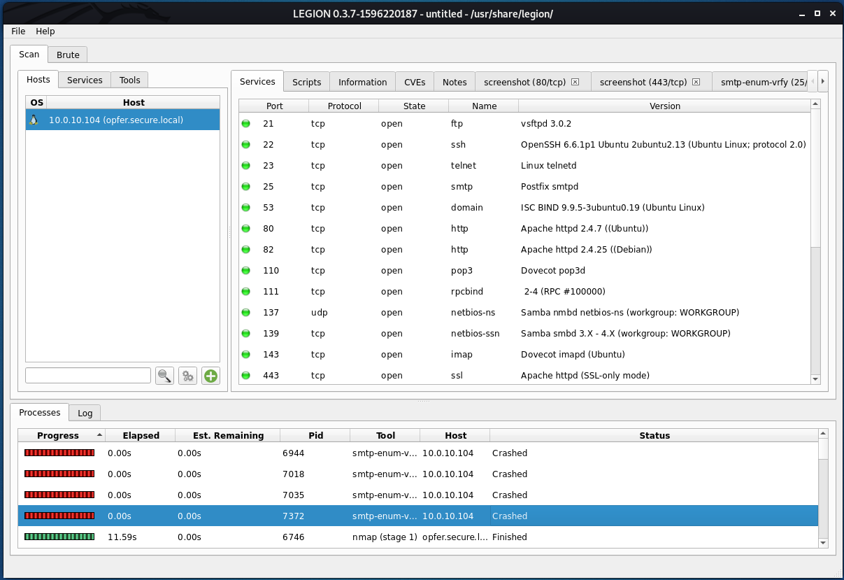Open advanced filter gears icon
Image resolution: width=844 pixels, height=580 pixels.
[187, 376]
